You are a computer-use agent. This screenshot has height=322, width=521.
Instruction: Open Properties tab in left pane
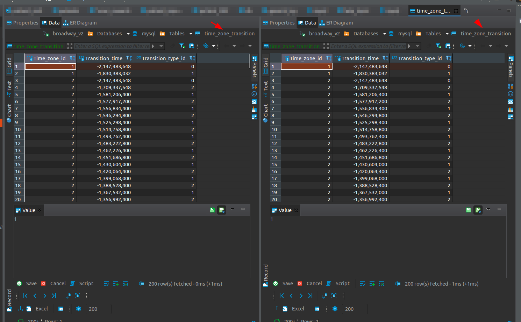click(x=23, y=23)
